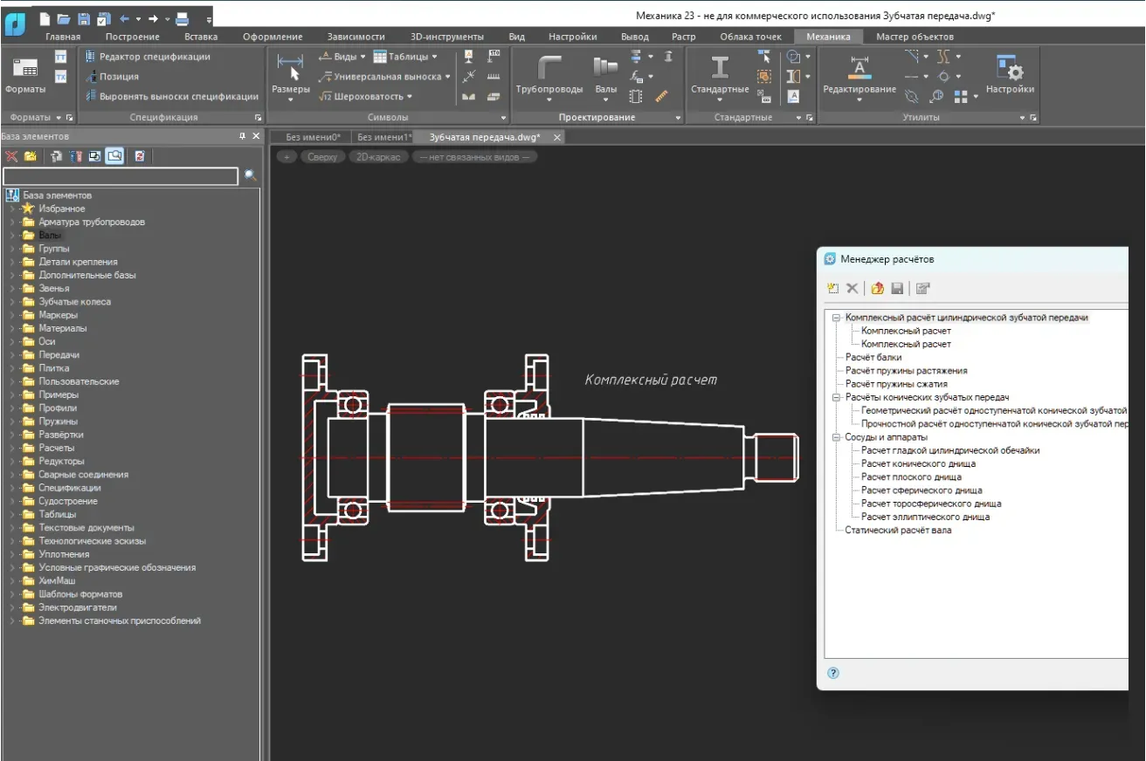1146x761 pixels.
Task: Toggle the highlighted preview icon in База элементов
Action: pyautogui.click(x=114, y=156)
